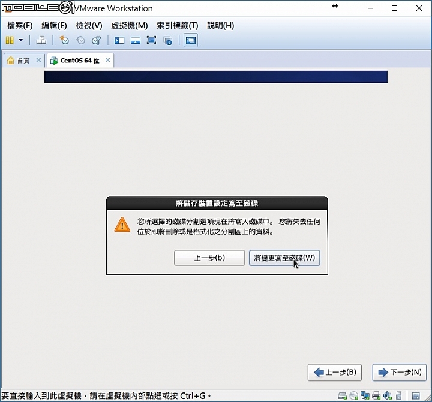Pause the VM using the toolbar pause icon

click(10, 41)
